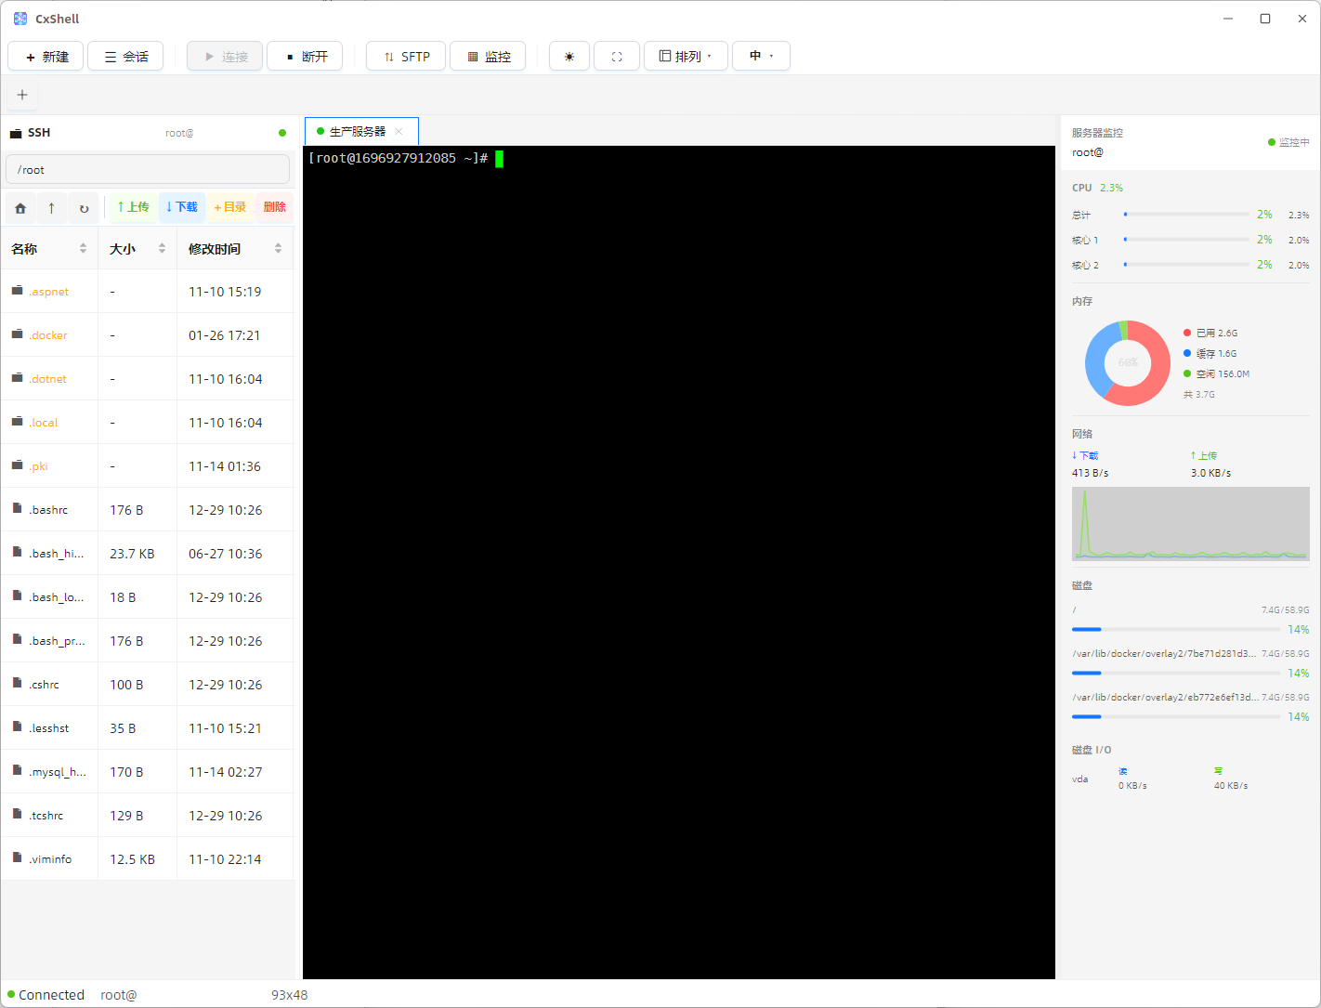Click the Connected status in status bar
This screenshot has height=1008, width=1321.
(46, 995)
